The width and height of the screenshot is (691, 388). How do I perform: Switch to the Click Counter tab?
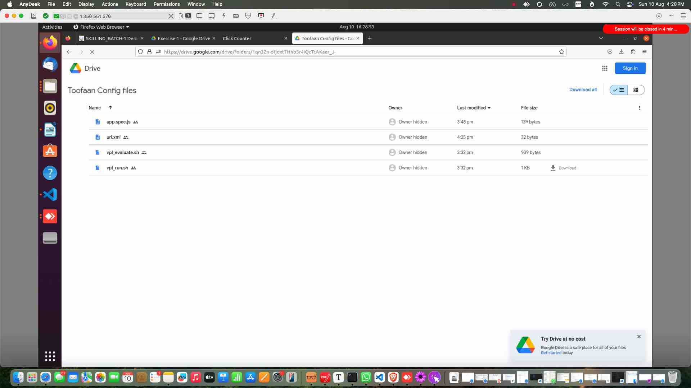point(237,38)
